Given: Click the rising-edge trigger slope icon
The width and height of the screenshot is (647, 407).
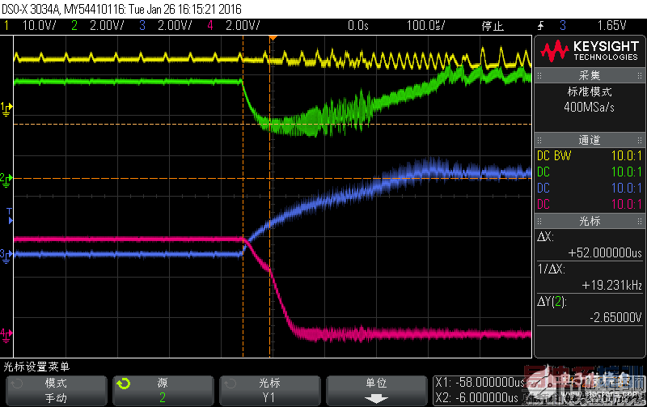Looking at the screenshot, I should click(540, 26).
